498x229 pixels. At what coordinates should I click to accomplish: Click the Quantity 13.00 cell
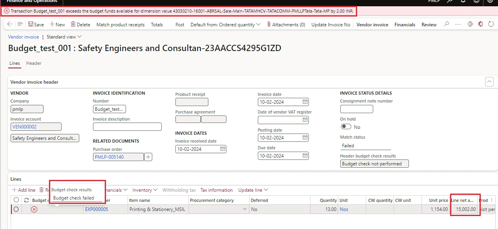coord(324,209)
